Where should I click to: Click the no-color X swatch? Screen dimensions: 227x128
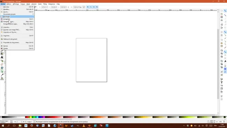tap(1, 117)
